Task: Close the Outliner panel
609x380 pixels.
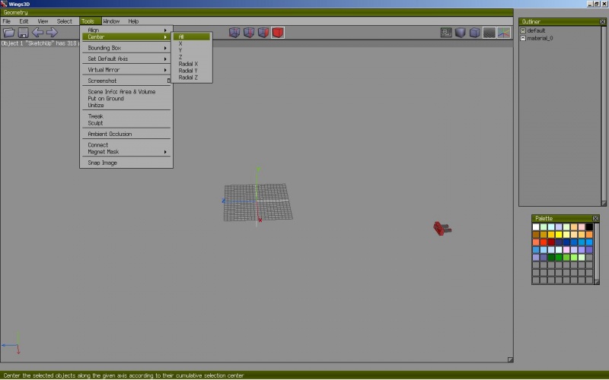Action: [602, 21]
